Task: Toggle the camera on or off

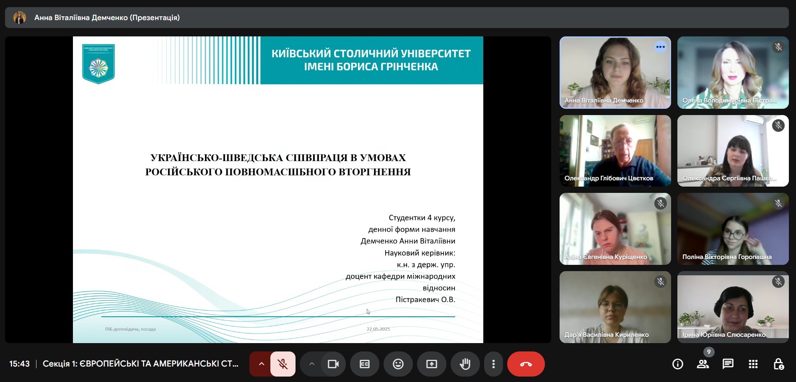Action: tap(333, 364)
